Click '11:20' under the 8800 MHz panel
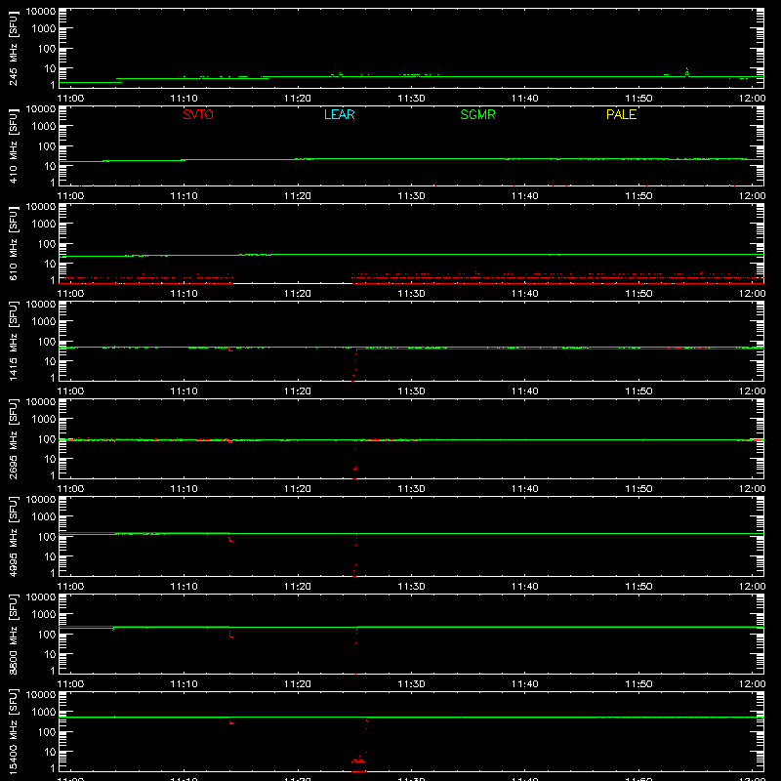Screen dimensions: 781x781 298,684
